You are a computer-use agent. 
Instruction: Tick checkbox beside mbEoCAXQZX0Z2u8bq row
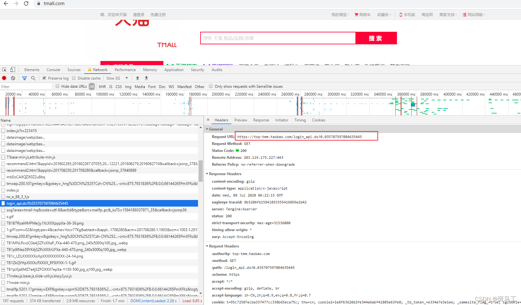3,177
